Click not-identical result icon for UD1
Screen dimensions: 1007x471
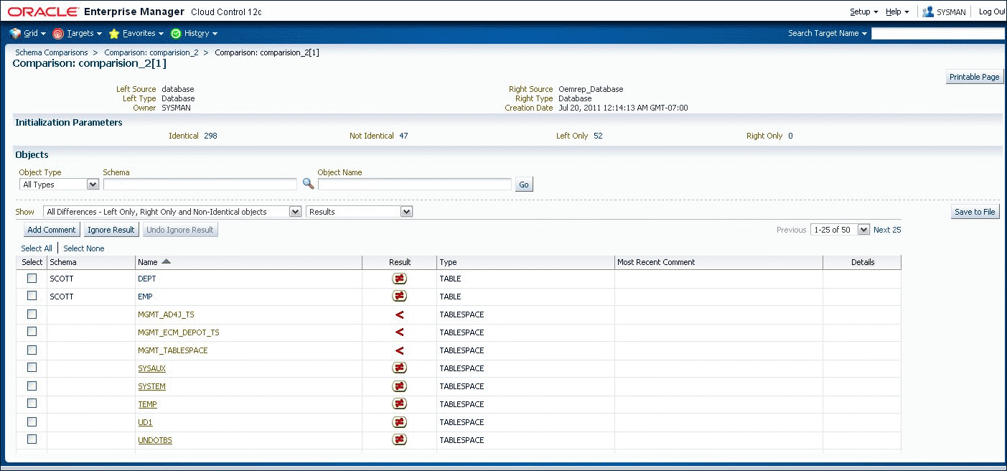pyautogui.click(x=400, y=422)
